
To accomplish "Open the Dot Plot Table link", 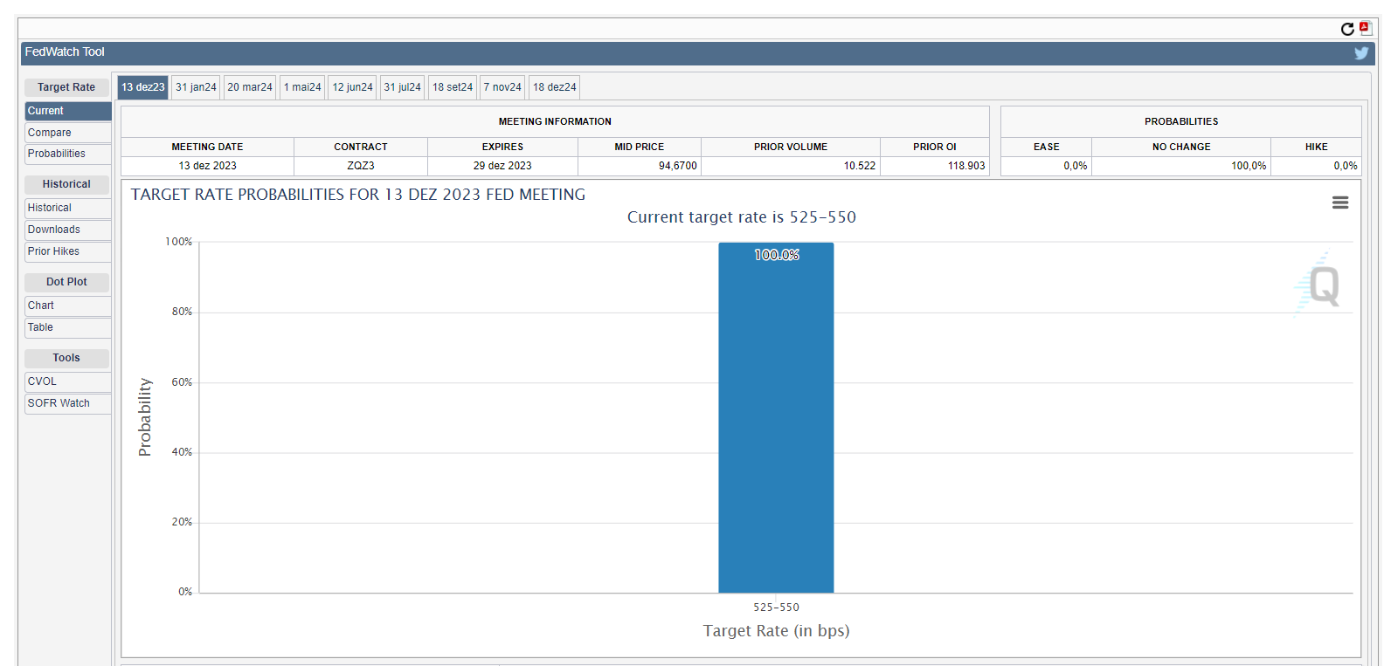I will (68, 327).
